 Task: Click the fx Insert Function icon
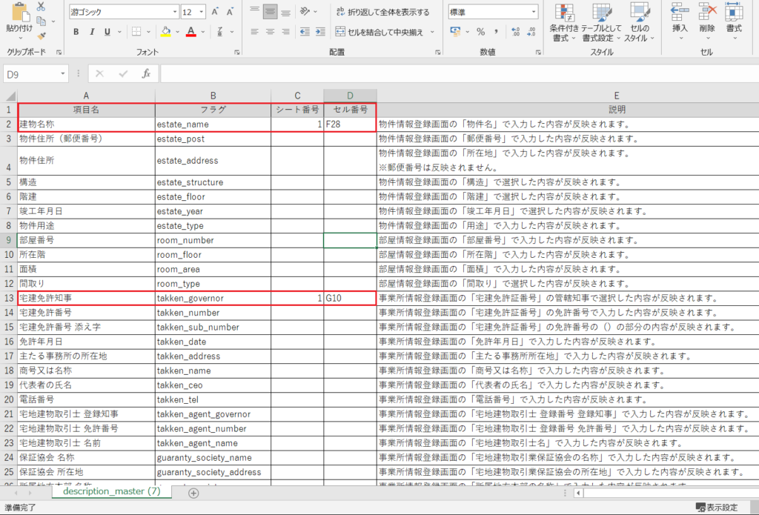click(x=146, y=73)
